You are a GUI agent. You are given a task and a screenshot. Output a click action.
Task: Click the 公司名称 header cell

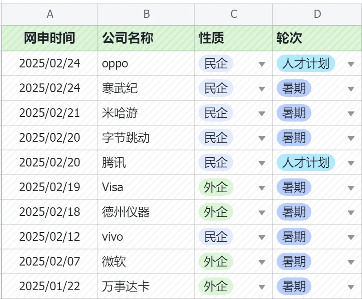pyautogui.click(x=146, y=38)
